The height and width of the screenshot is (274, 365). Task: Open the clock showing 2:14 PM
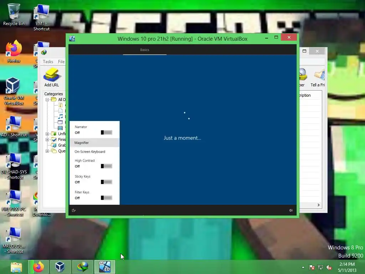[x=347, y=267]
